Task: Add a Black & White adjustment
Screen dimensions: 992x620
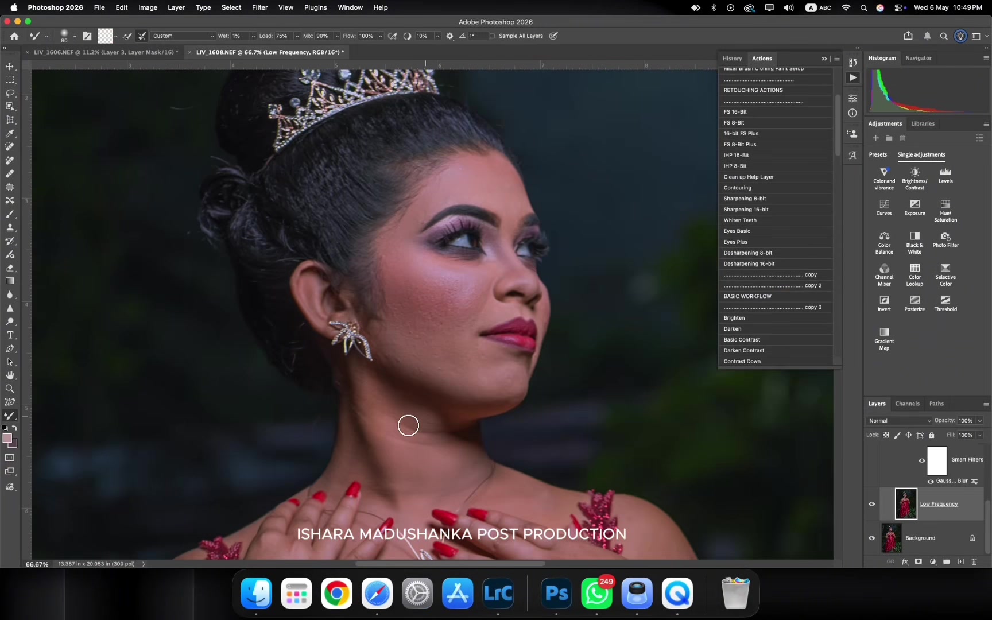Action: [914, 243]
